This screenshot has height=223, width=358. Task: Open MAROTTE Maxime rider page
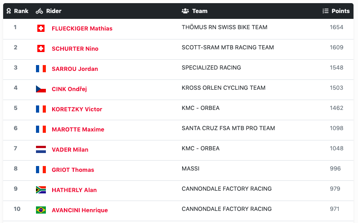point(78,129)
